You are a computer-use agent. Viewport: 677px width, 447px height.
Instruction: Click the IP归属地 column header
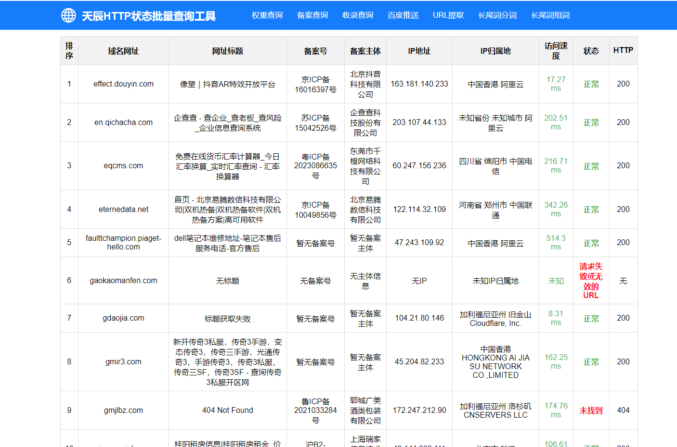(x=495, y=50)
